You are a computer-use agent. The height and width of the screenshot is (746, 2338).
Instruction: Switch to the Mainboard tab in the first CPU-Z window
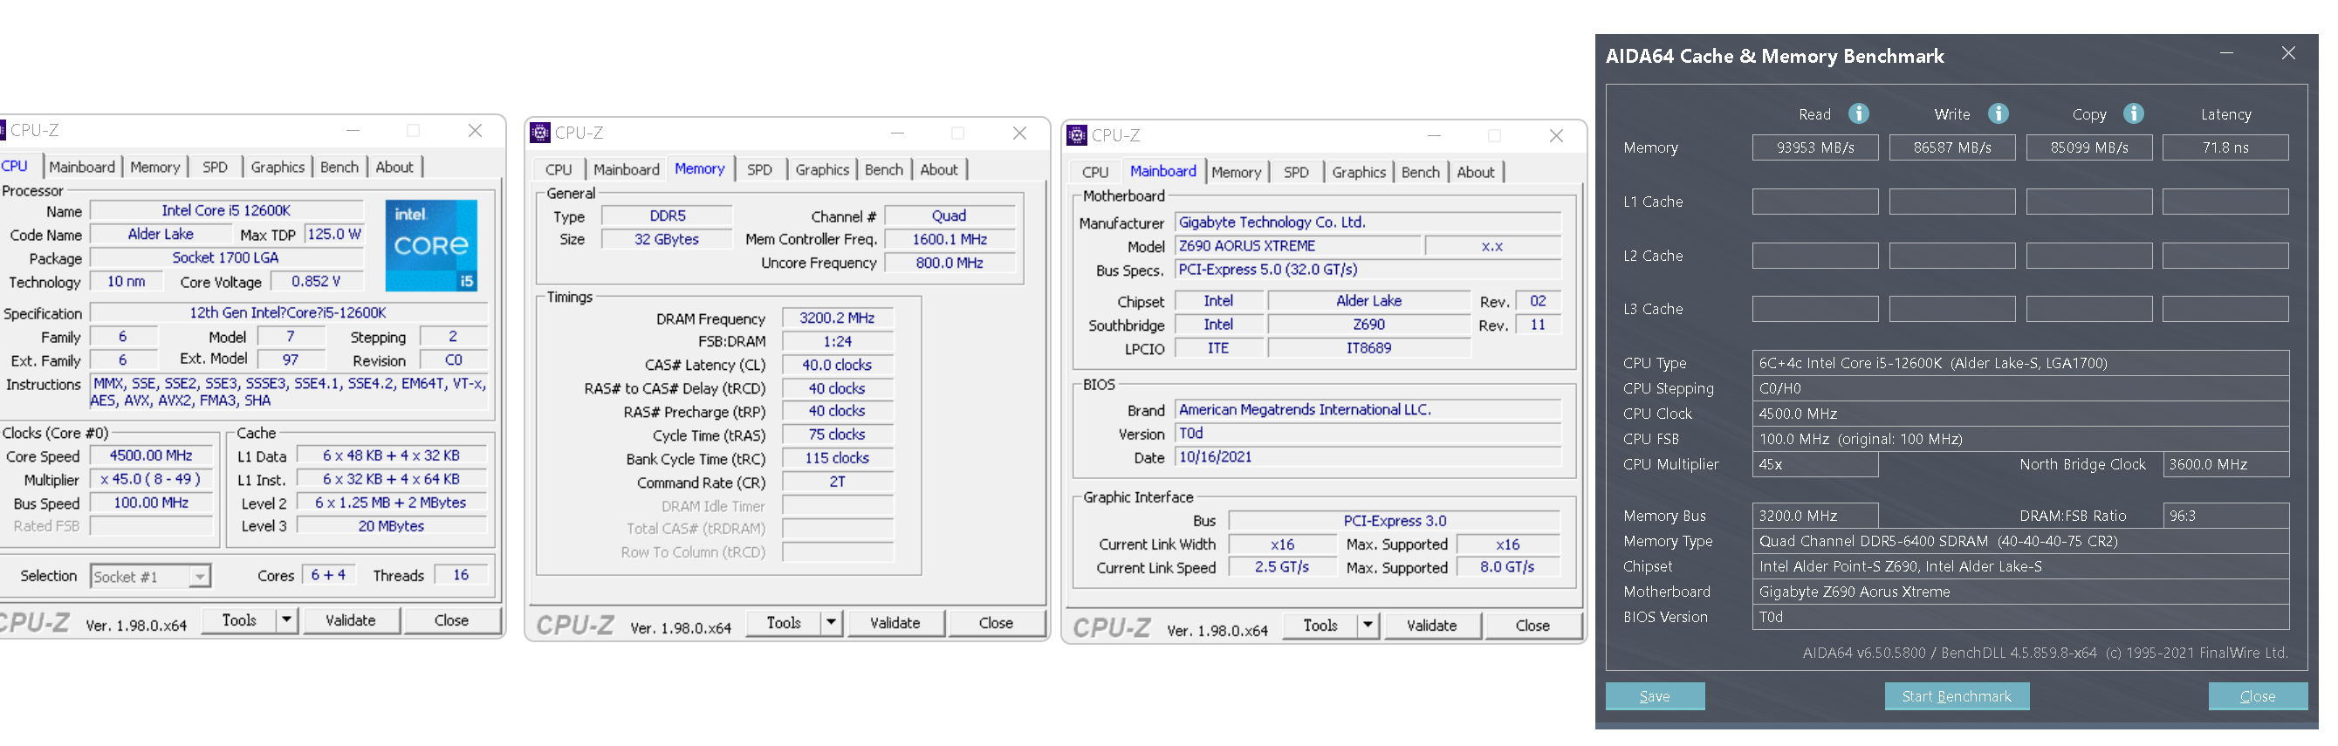click(82, 167)
